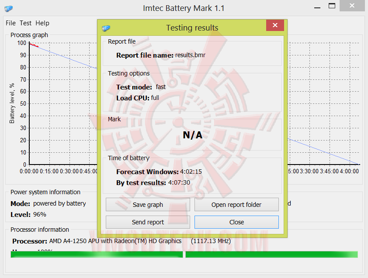Click the Close button in results dialog

coord(236,222)
